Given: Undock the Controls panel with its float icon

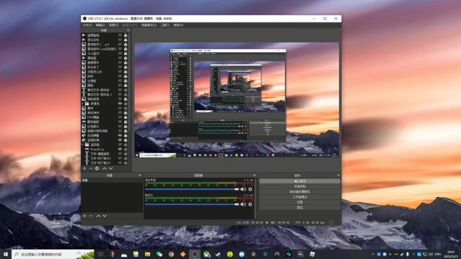Looking at the screenshot, I should point(339,176).
